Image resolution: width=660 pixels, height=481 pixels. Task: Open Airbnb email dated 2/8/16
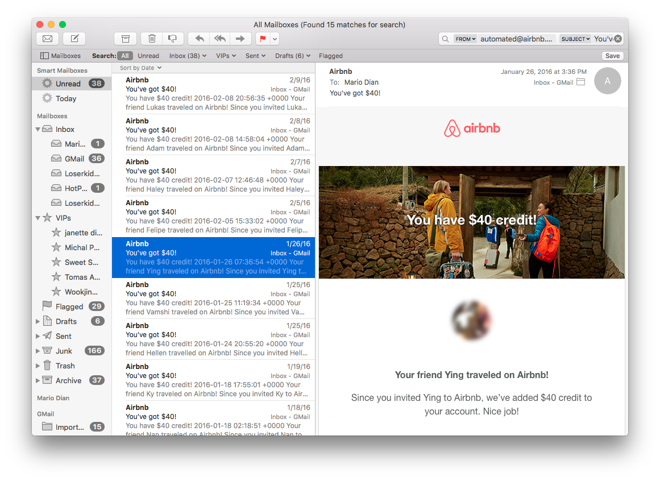213,134
